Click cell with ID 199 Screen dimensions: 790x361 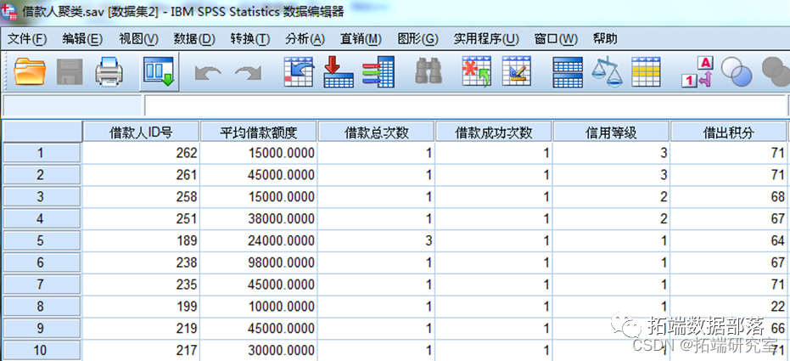pyautogui.click(x=141, y=306)
